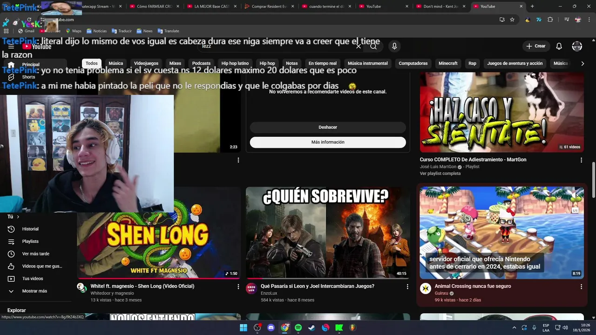
Task: Open options for the 2:23 video
Action: [x=238, y=160]
